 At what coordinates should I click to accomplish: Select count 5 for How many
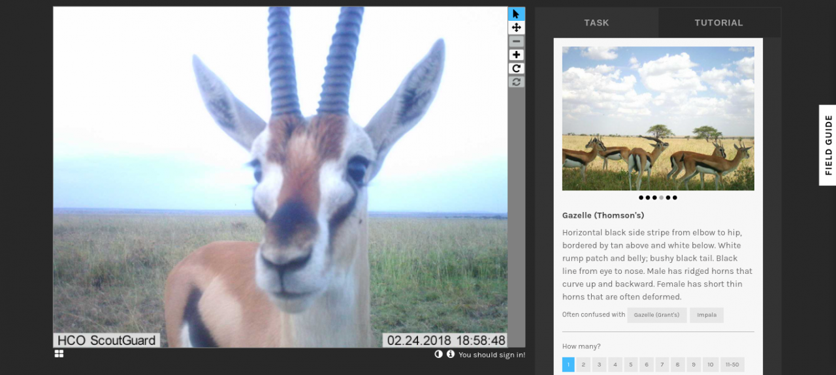(x=631, y=365)
